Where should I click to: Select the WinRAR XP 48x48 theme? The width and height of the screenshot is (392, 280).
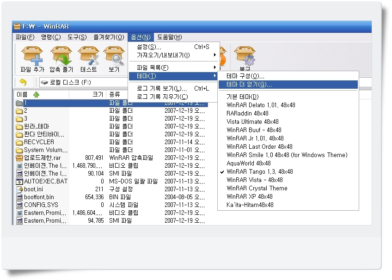288,196
